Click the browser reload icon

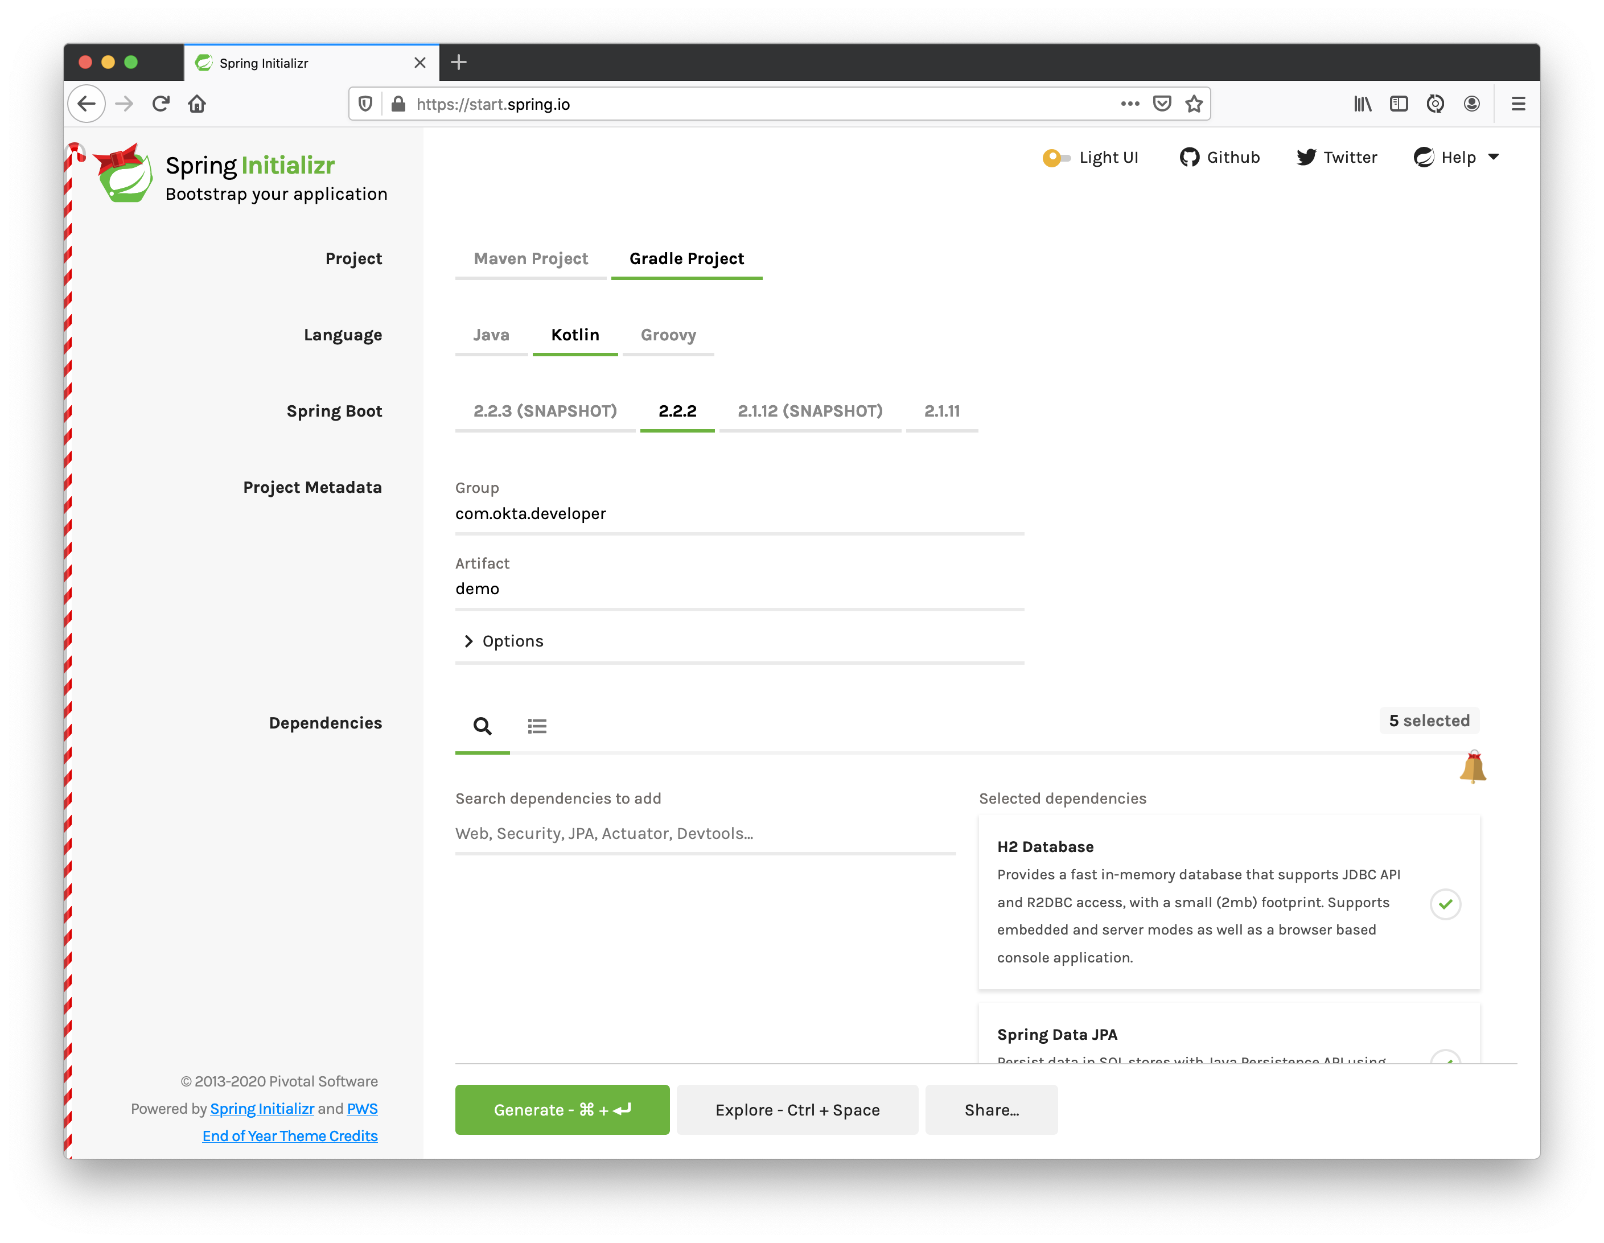pos(161,104)
